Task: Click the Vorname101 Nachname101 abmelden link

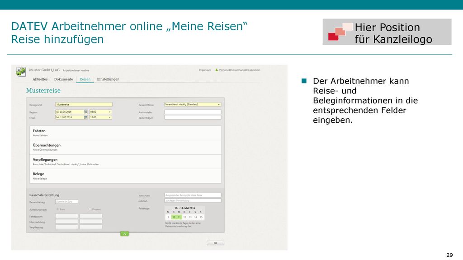Action: pyautogui.click(x=240, y=70)
